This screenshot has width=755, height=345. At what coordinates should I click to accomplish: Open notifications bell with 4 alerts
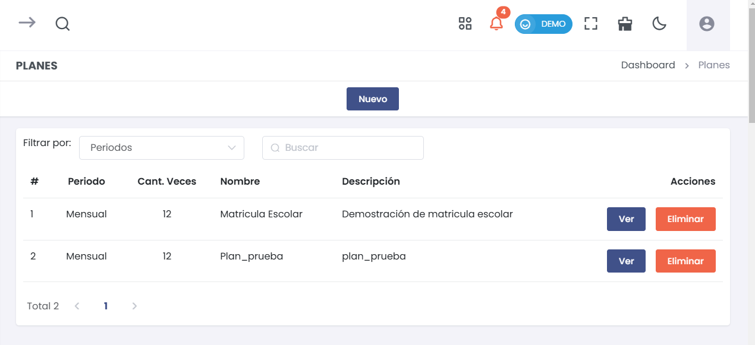point(496,24)
